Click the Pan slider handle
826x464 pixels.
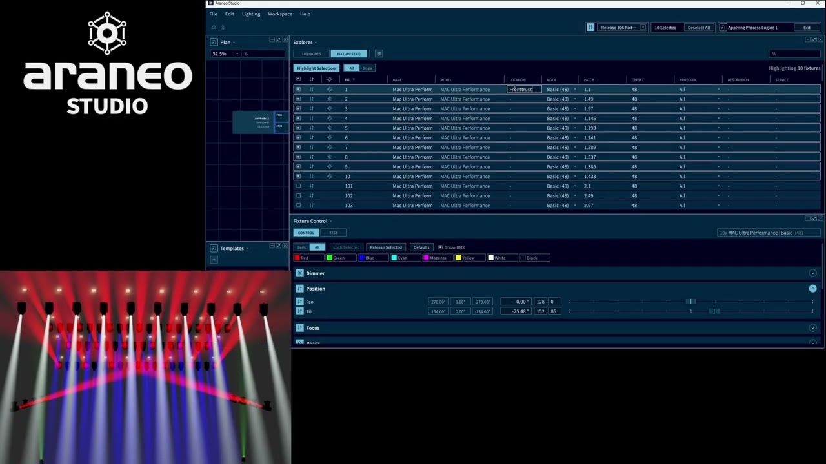click(x=691, y=302)
